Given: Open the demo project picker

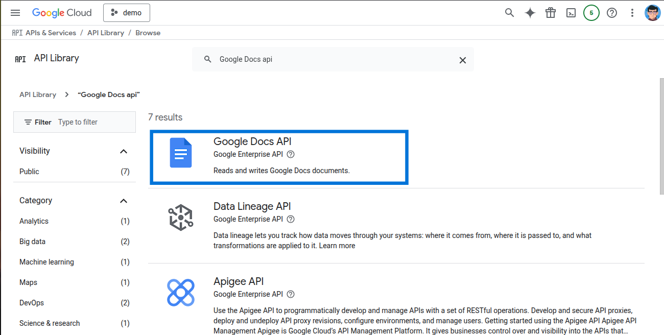Looking at the screenshot, I should click(x=127, y=13).
